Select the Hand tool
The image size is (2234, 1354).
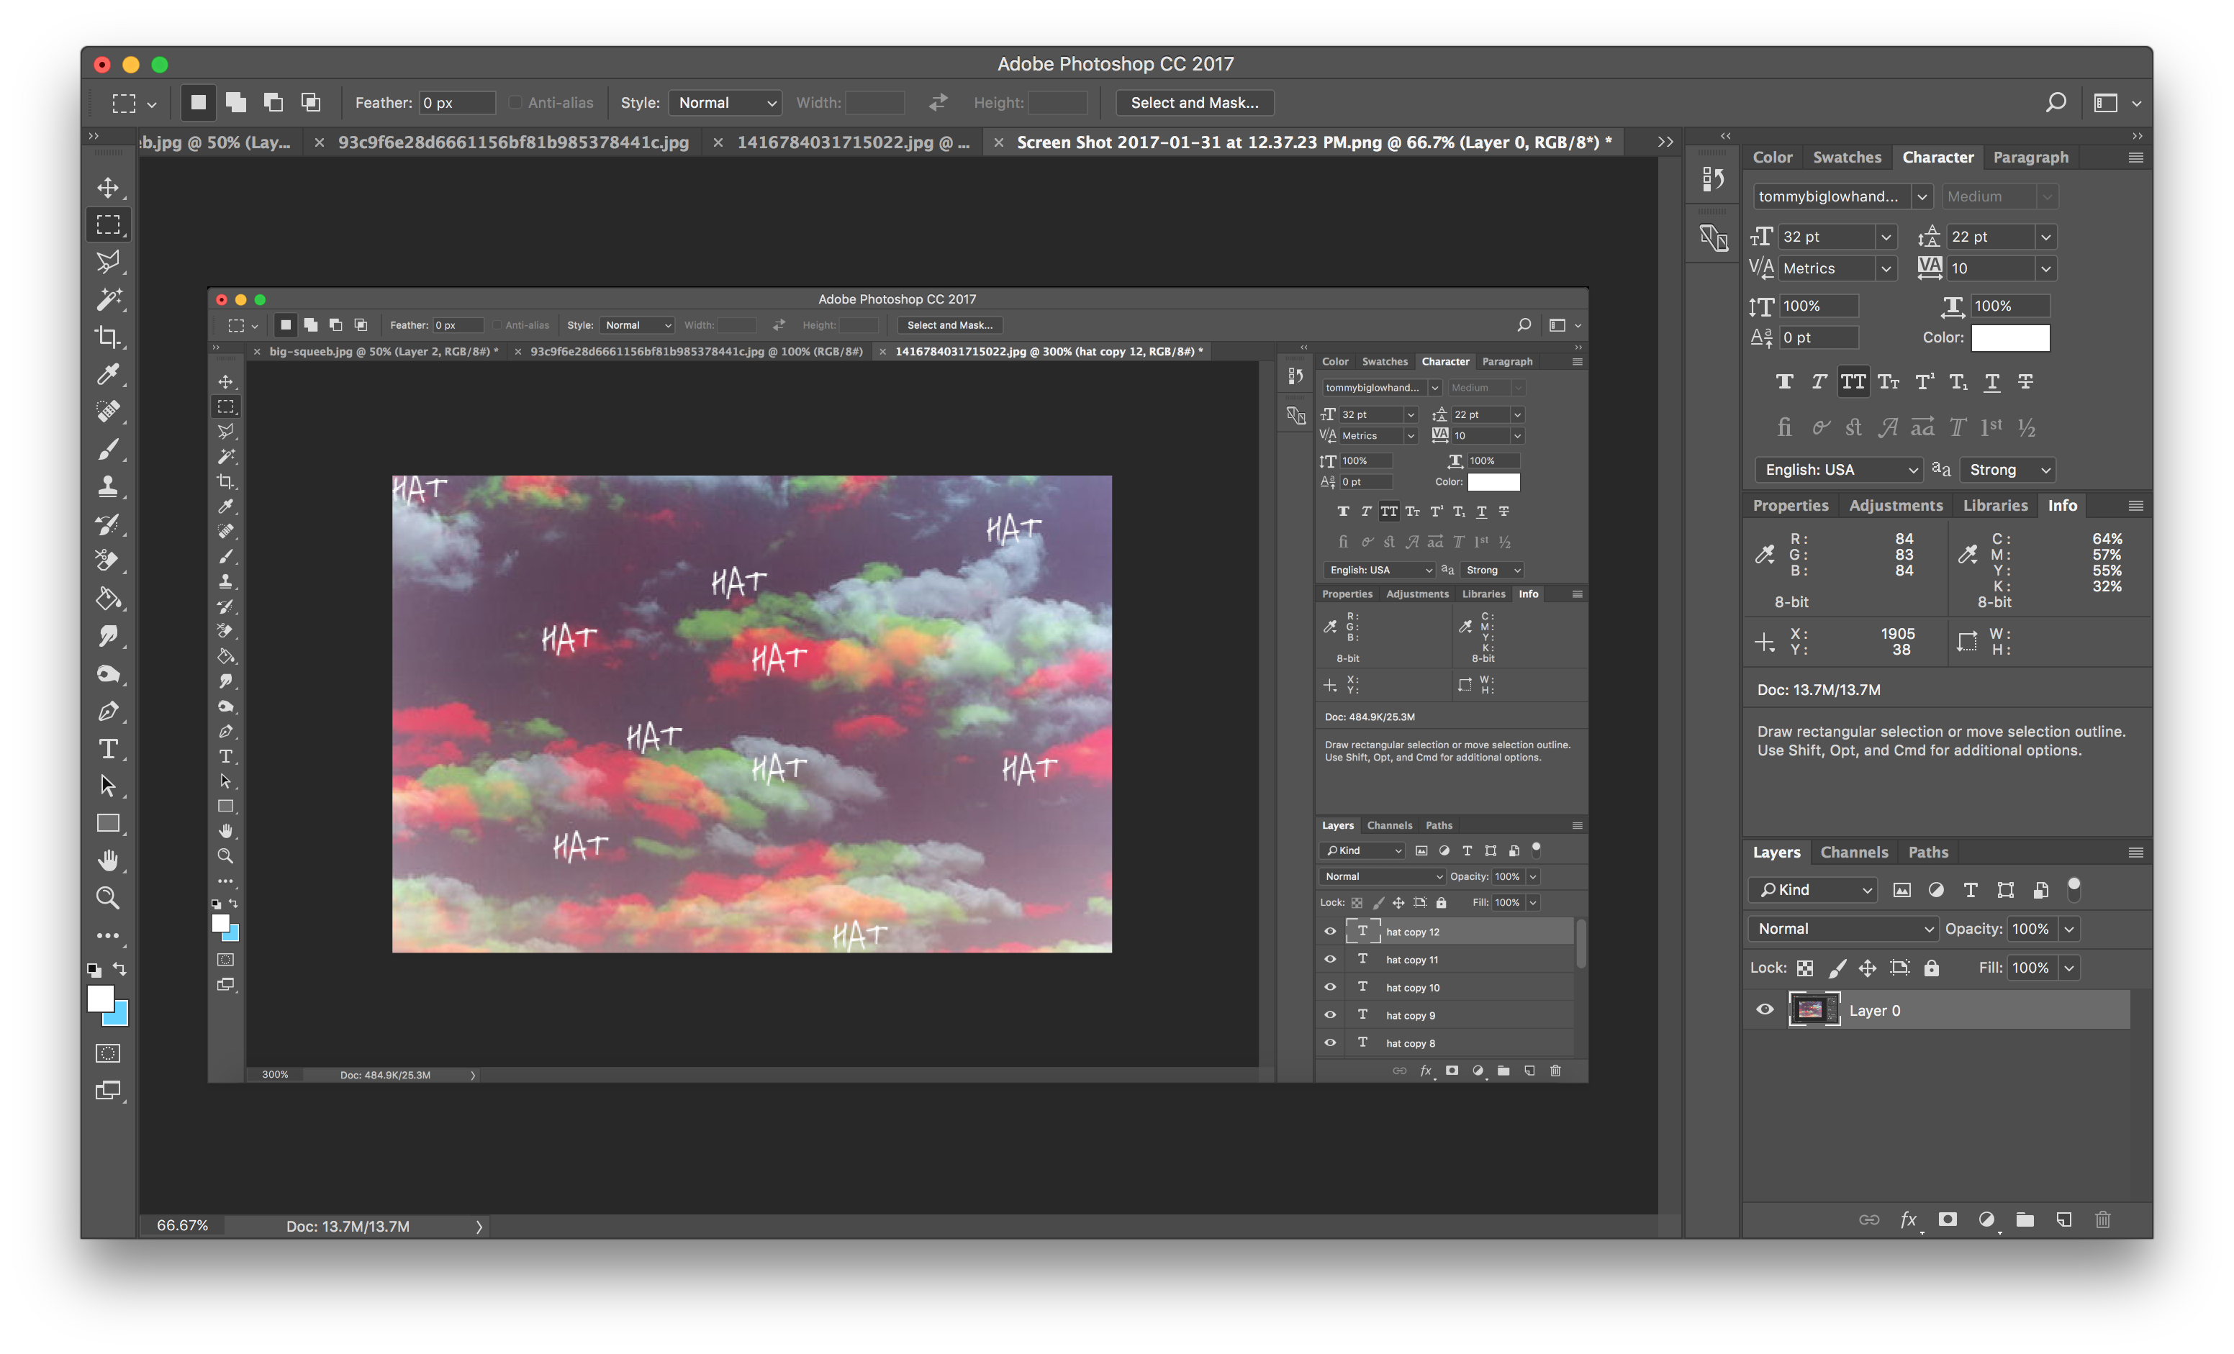tap(108, 860)
